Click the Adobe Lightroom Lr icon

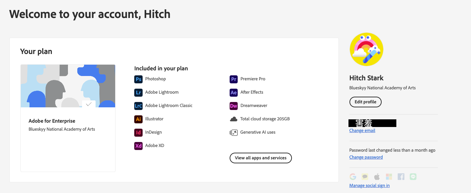point(138,92)
